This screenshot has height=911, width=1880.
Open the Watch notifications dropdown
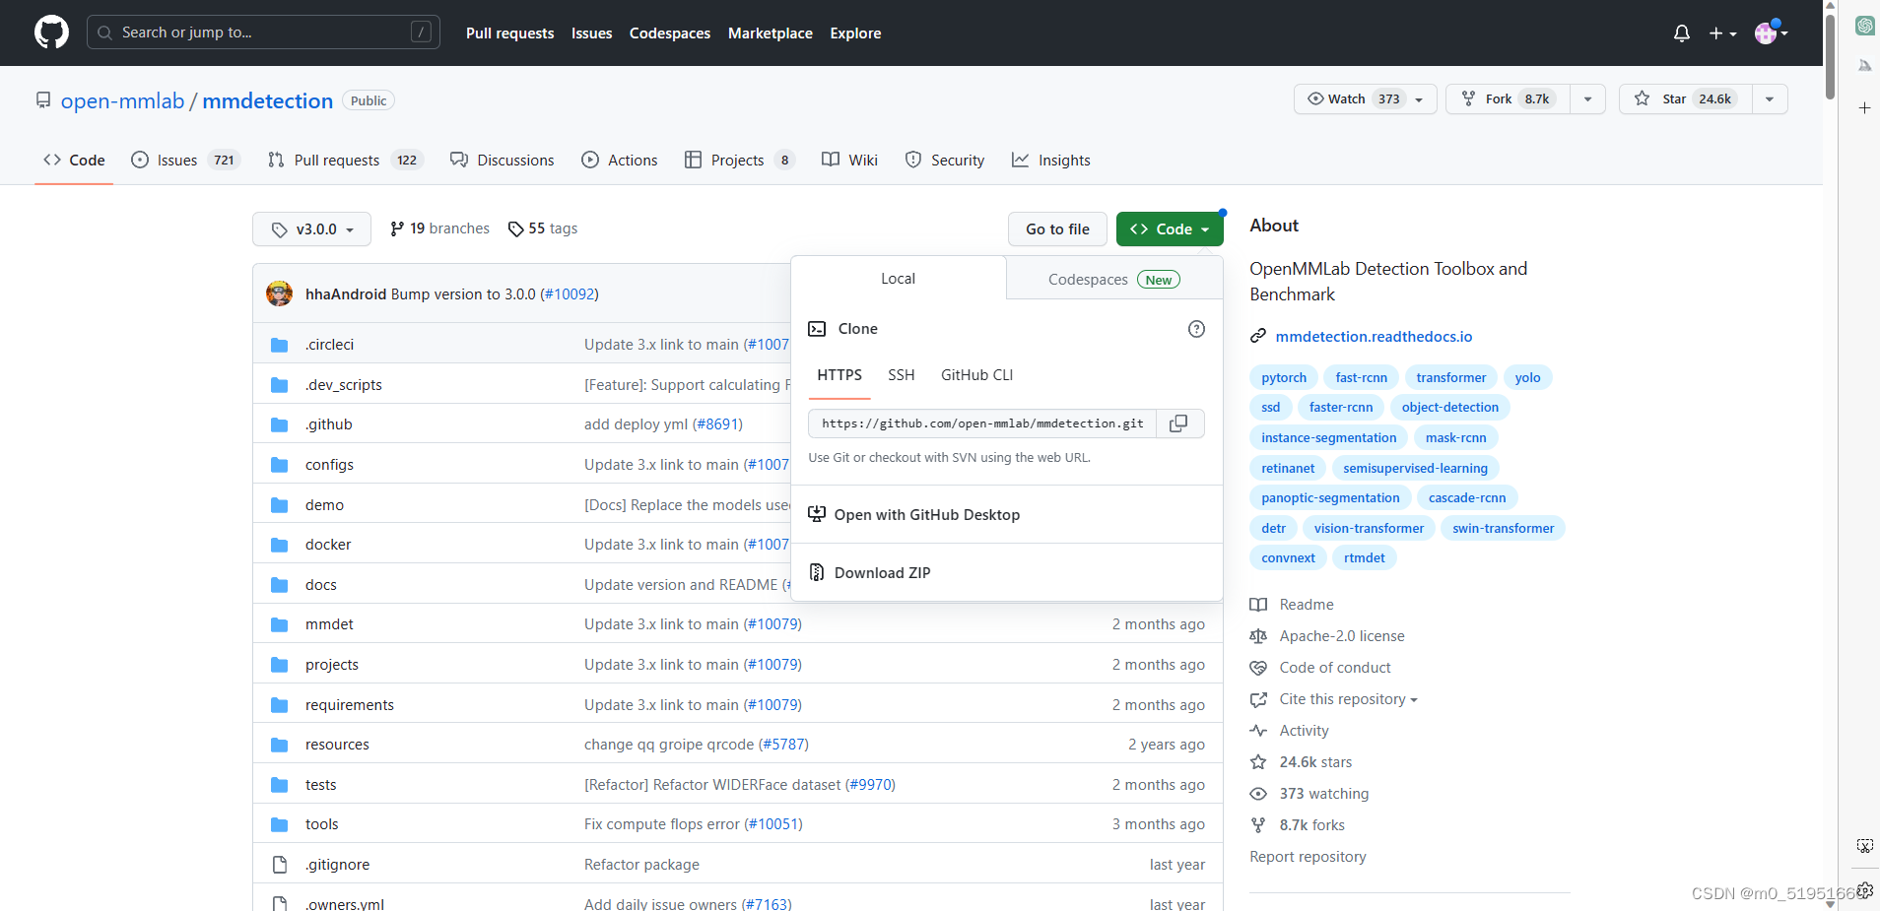tap(1365, 98)
